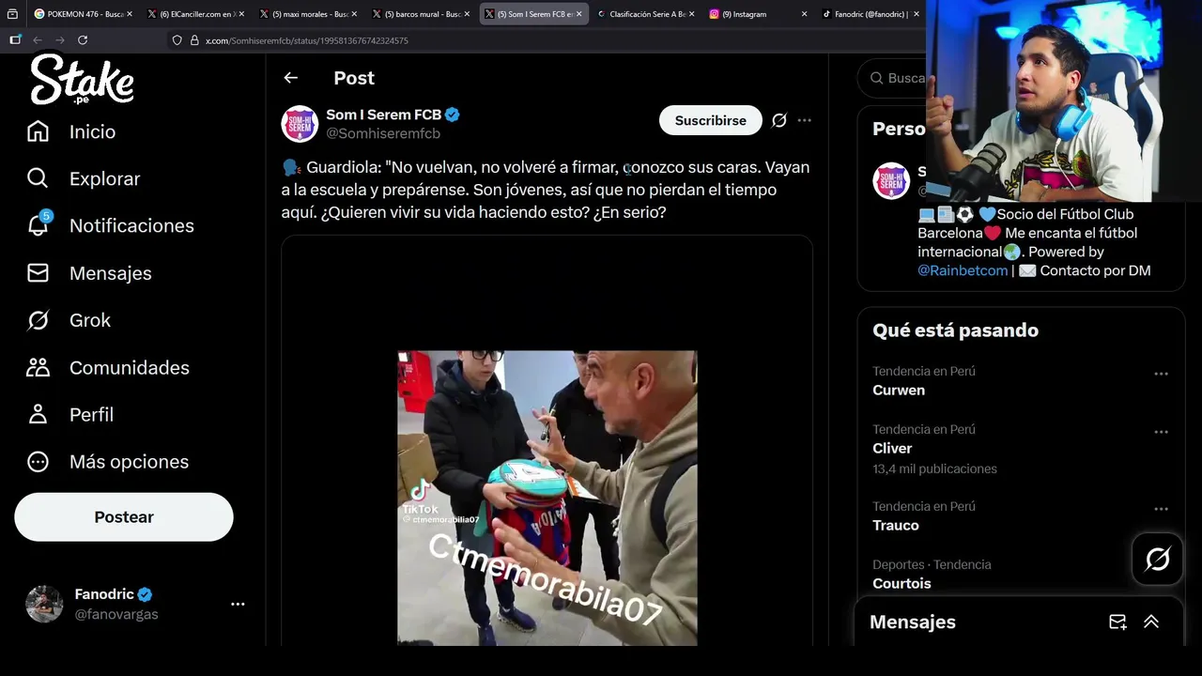Click the Suscribirse button
The width and height of the screenshot is (1202, 676).
710,120
